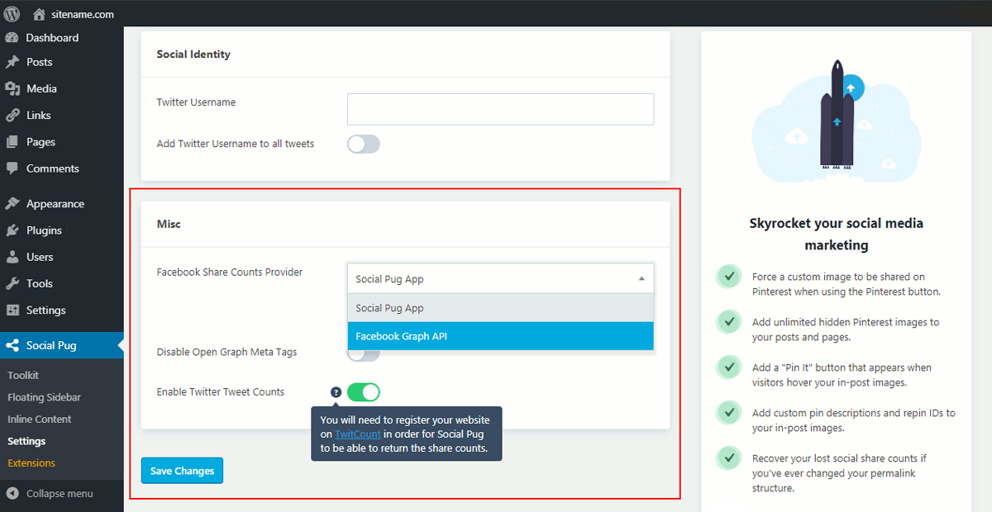Click the Twitter Username text field
Viewport: 992px width, 512px height.
[500, 109]
